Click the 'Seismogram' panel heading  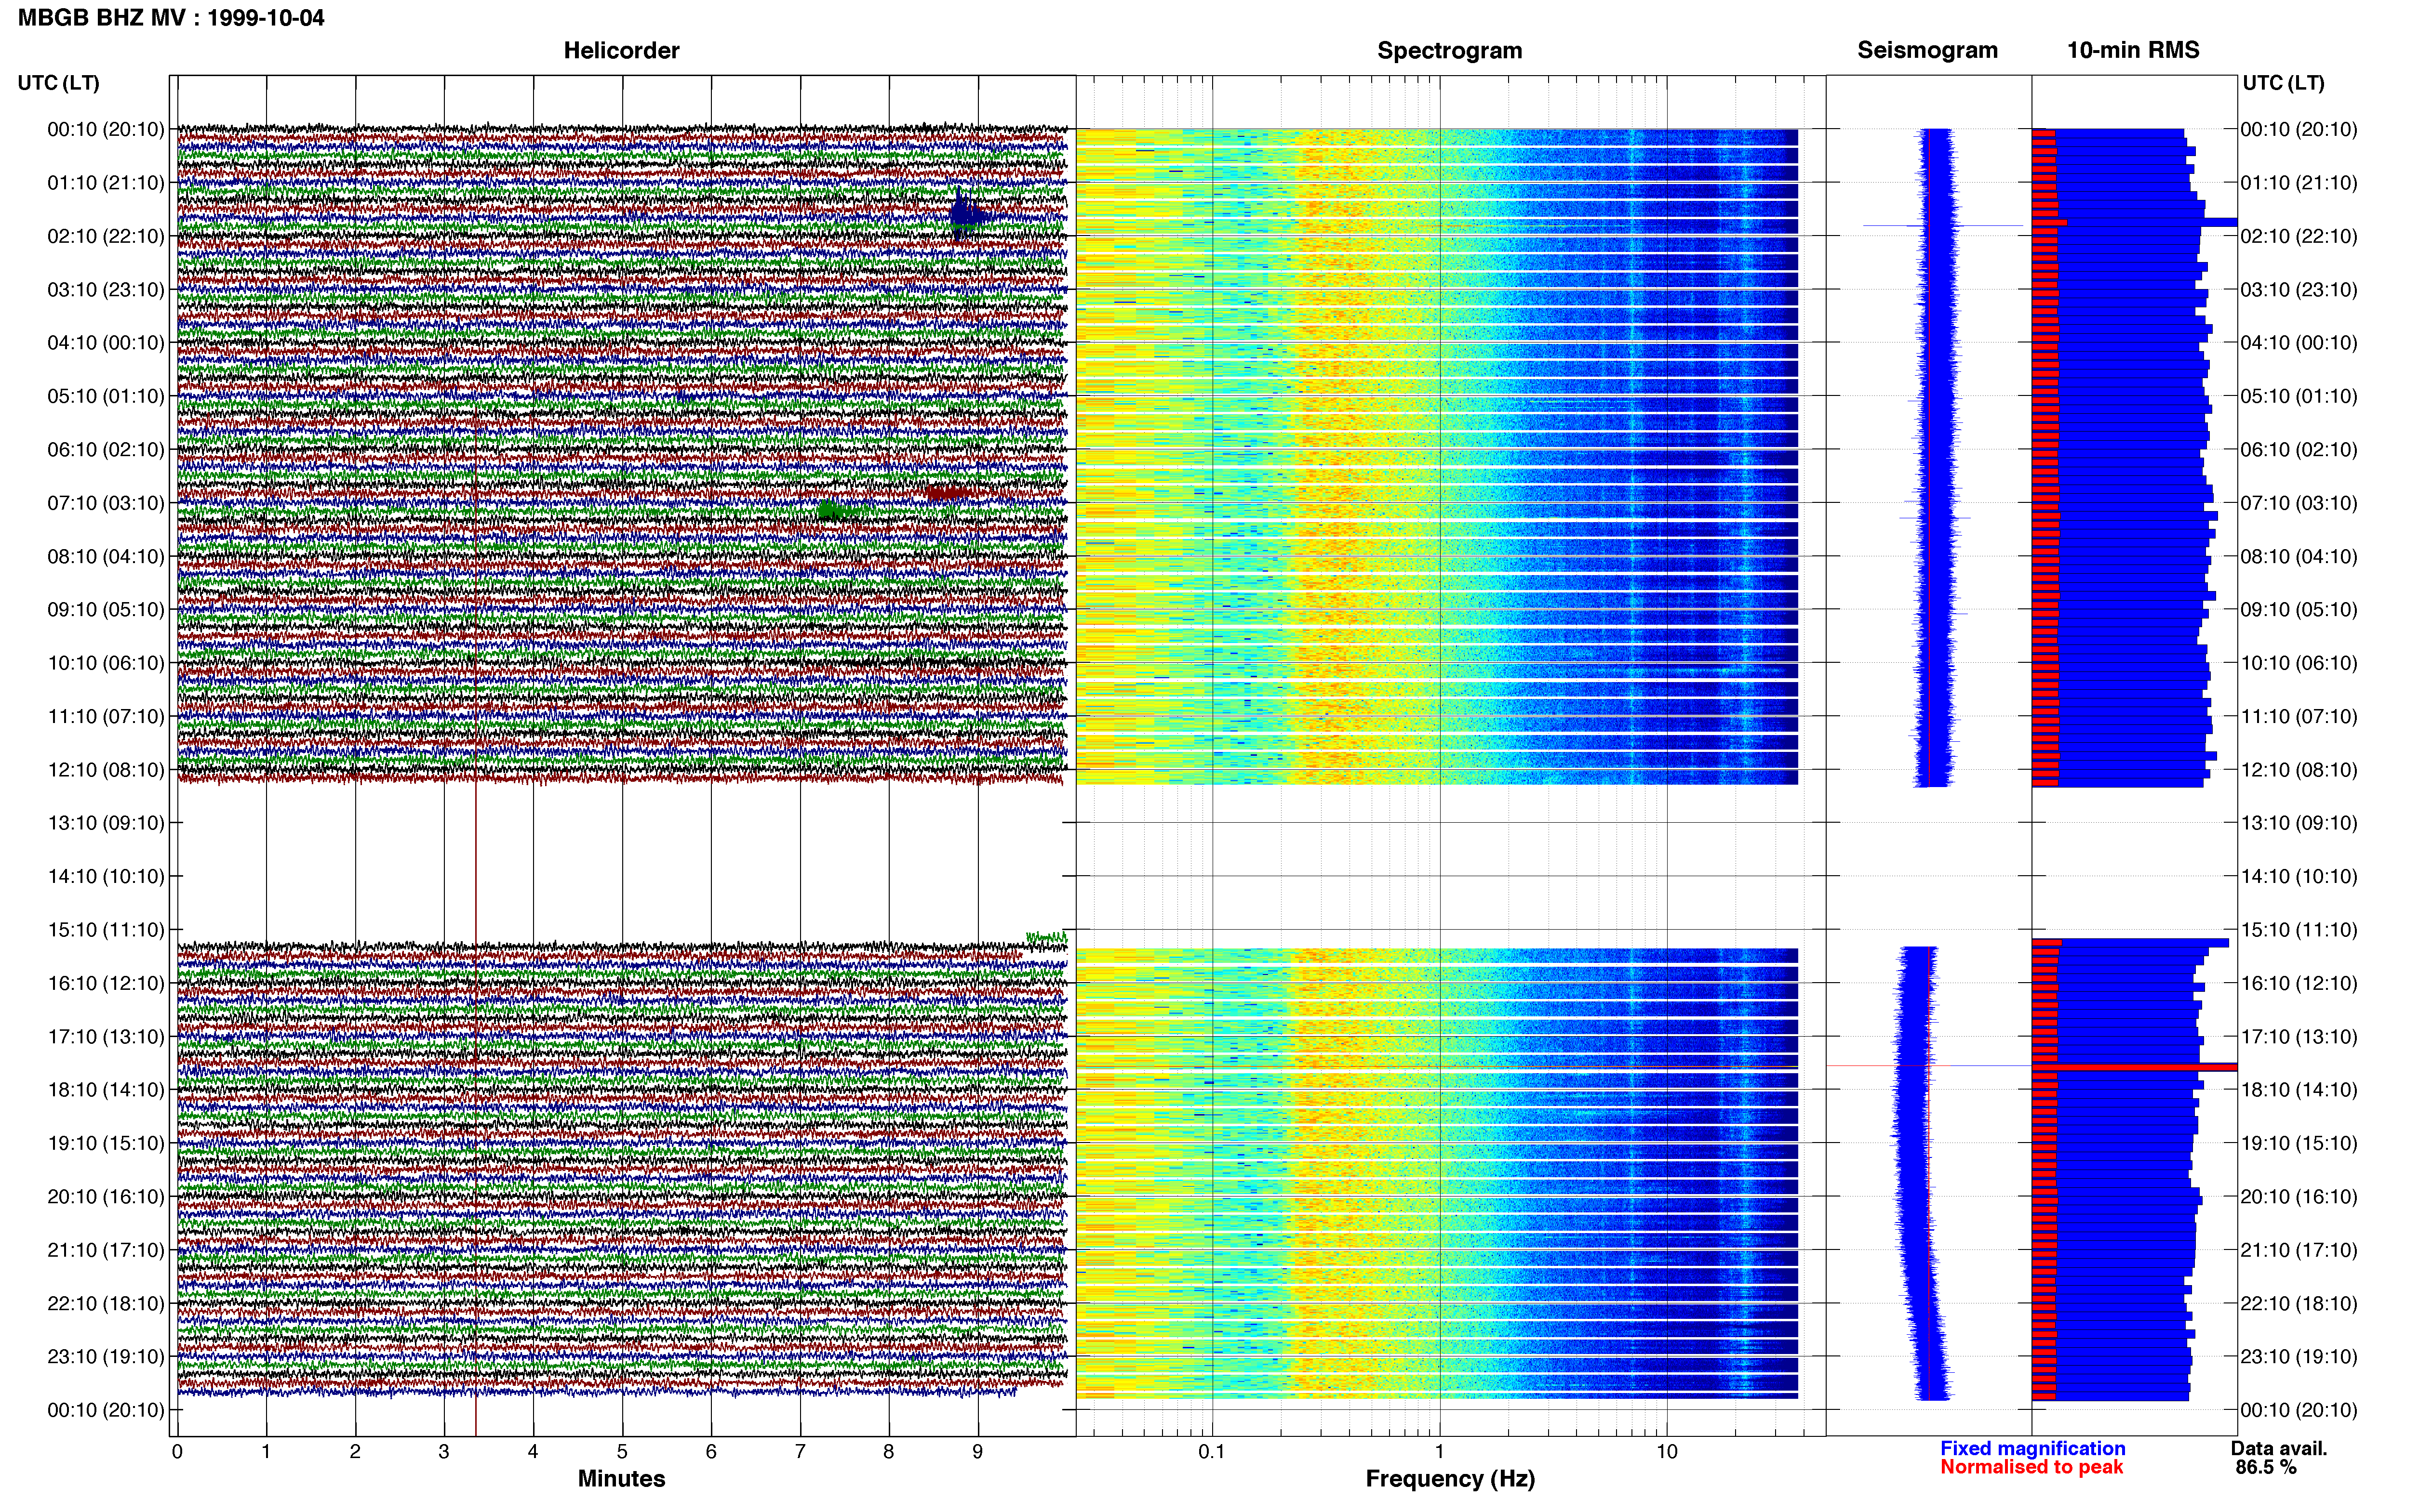pyautogui.click(x=1928, y=50)
